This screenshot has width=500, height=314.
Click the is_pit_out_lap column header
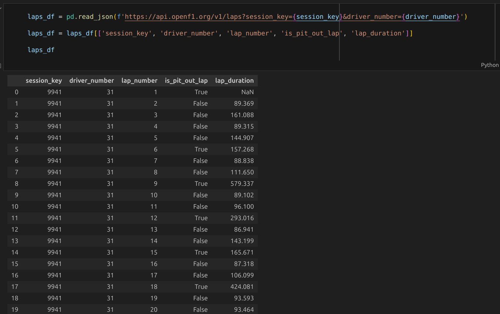point(186,81)
